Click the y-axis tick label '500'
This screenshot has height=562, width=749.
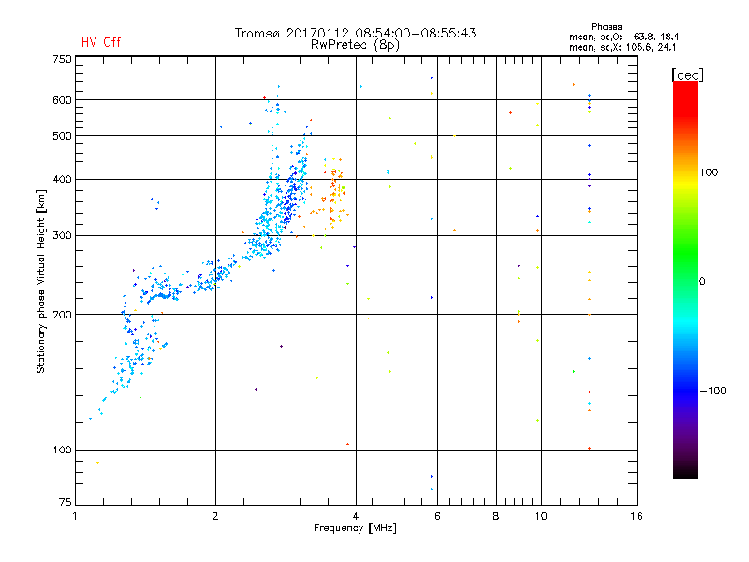pyautogui.click(x=62, y=136)
